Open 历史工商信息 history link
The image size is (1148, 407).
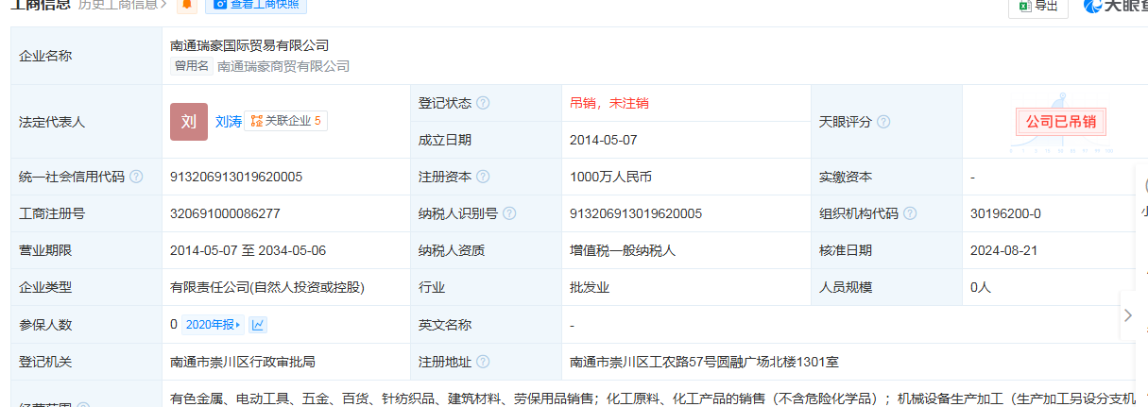point(122,5)
